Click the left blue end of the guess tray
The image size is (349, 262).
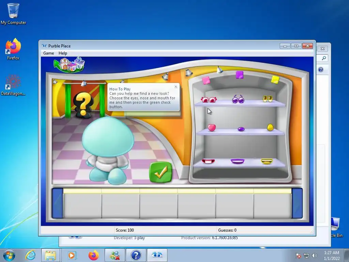58,203
